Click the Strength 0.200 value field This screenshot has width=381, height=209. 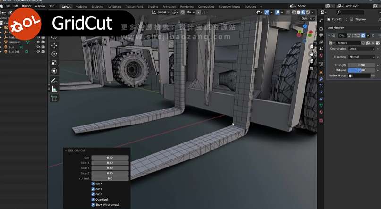point(362,65)
